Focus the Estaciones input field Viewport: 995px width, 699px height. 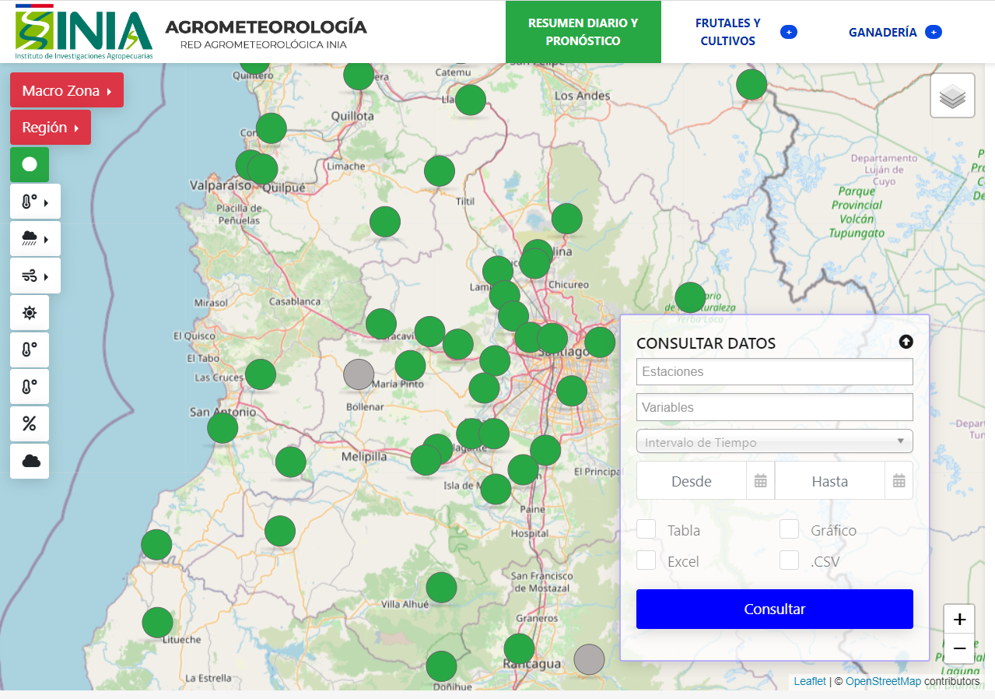tap(775, 372)
